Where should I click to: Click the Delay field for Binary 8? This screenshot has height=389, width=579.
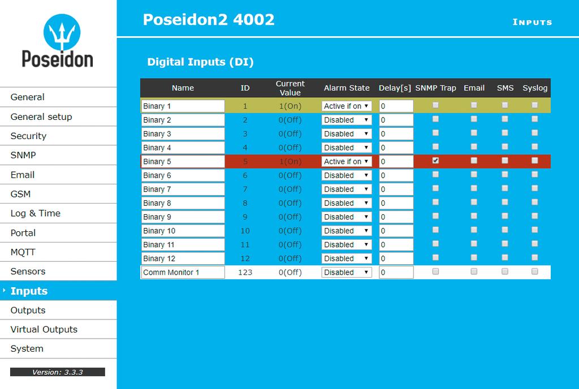(396, 203)
